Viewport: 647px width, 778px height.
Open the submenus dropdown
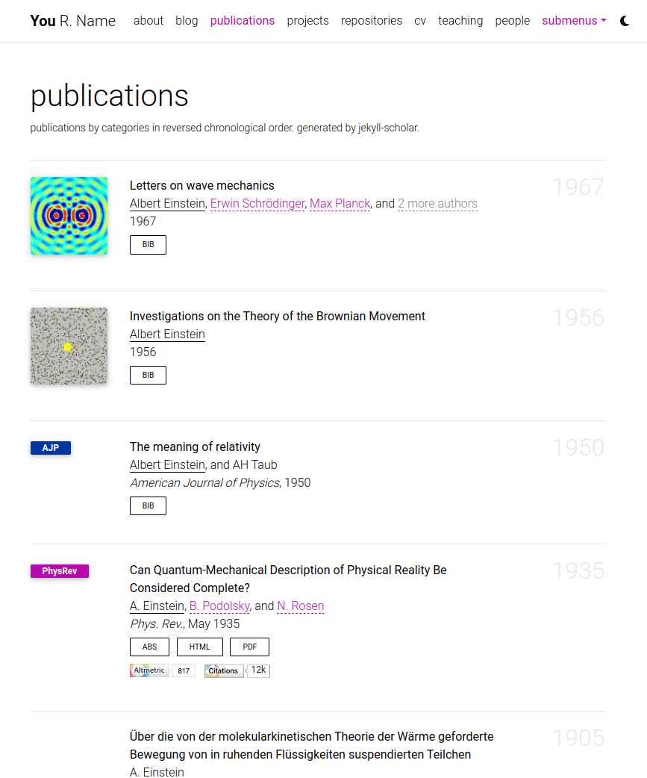click(573, 21)
